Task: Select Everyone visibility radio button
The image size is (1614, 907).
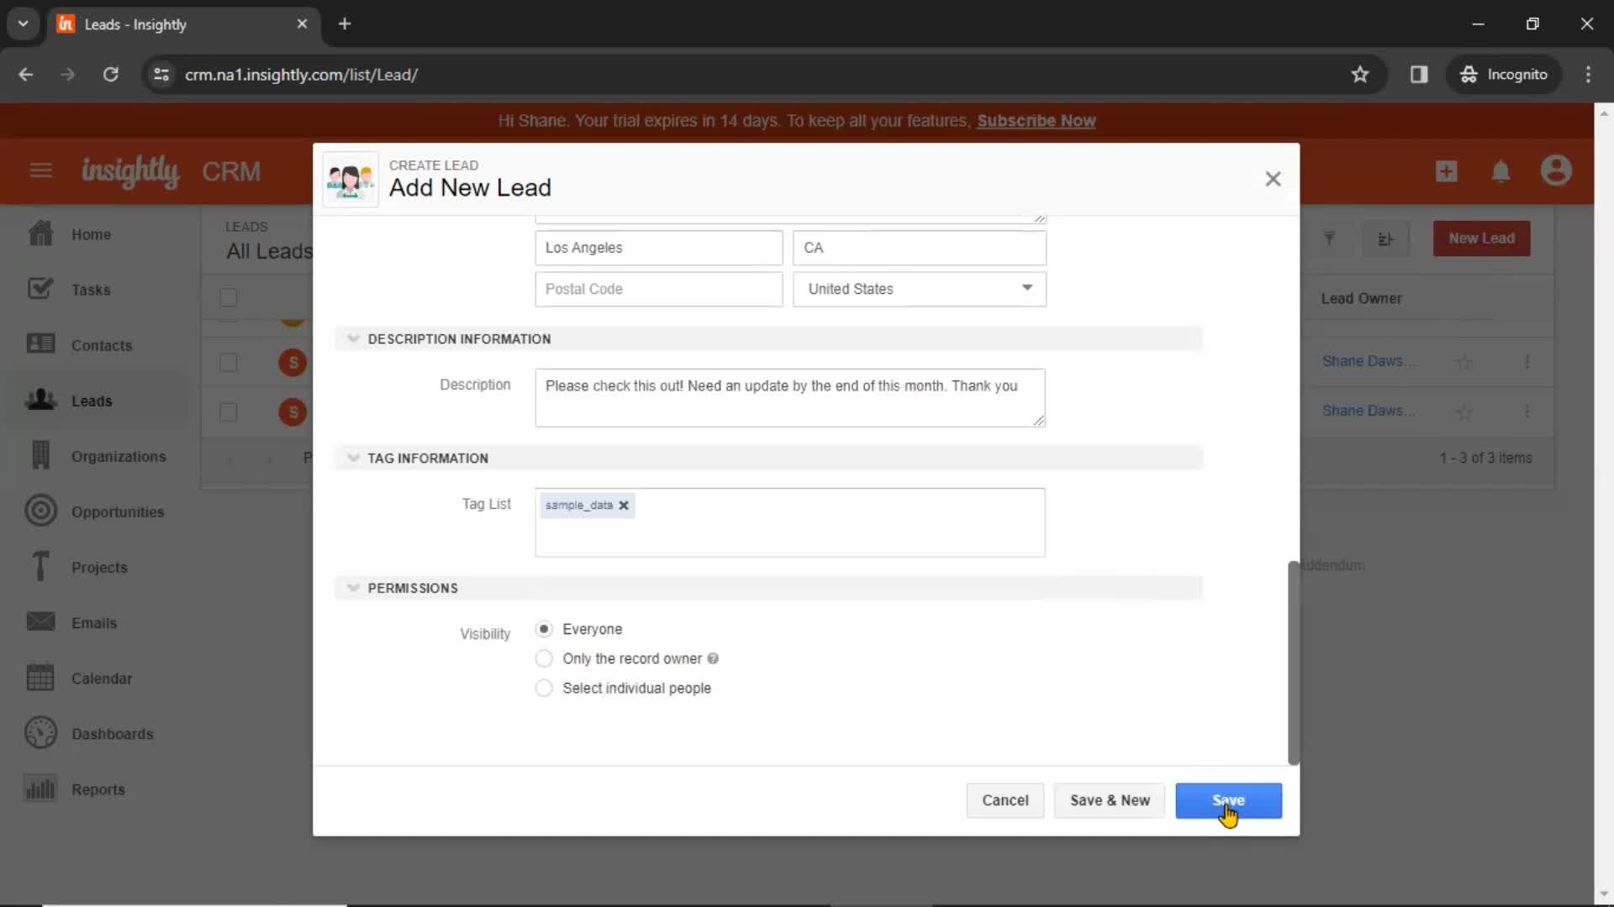Action: 544,628
